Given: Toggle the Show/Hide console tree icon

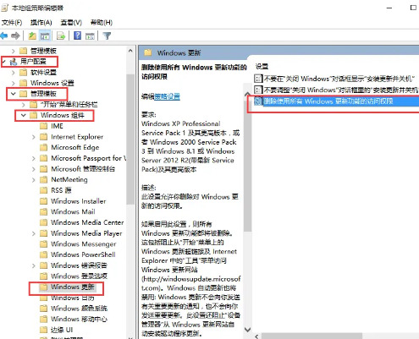Looking at the screenshot, I should point(45,36).
